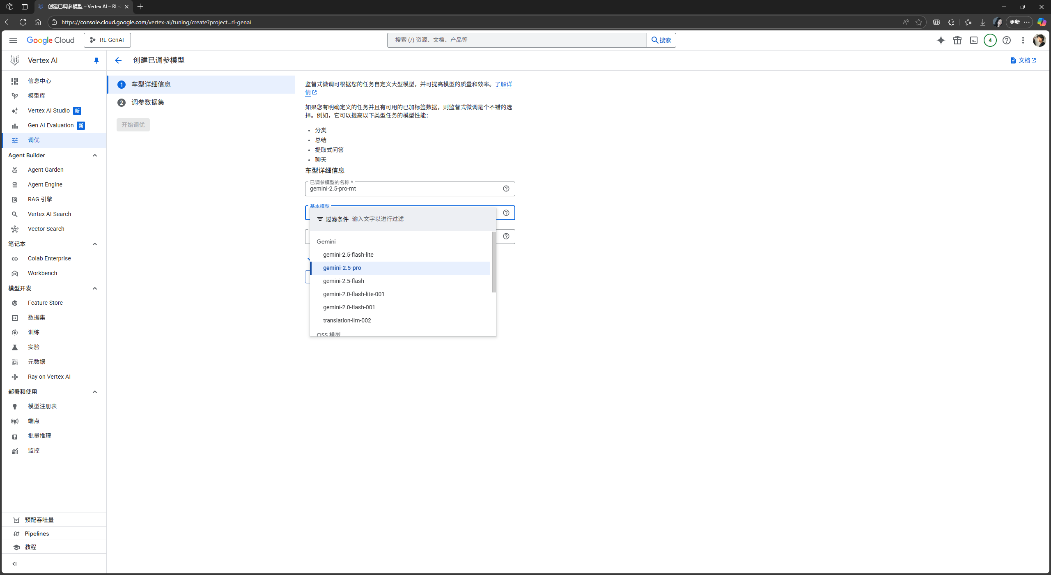Open user account avatar

1039,40
